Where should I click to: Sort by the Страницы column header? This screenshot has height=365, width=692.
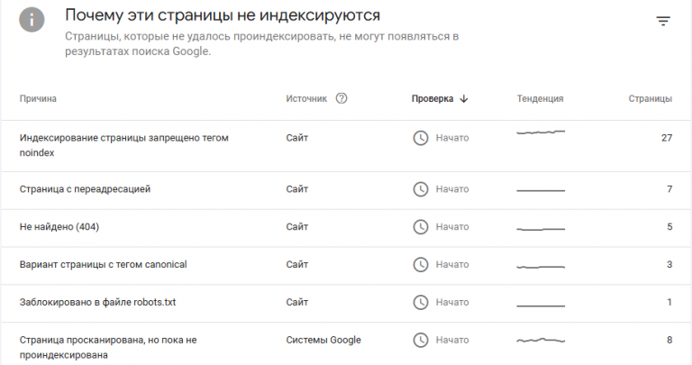click(650, 99)
